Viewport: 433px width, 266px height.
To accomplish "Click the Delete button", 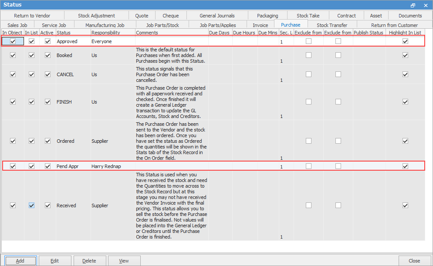I will point(89,261).
